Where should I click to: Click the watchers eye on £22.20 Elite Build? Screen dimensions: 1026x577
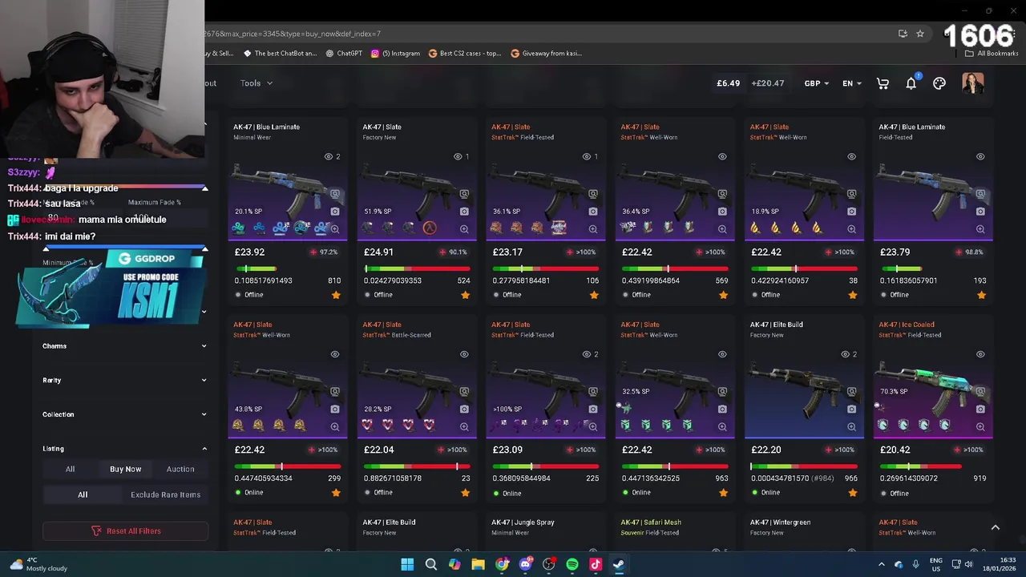845,354
